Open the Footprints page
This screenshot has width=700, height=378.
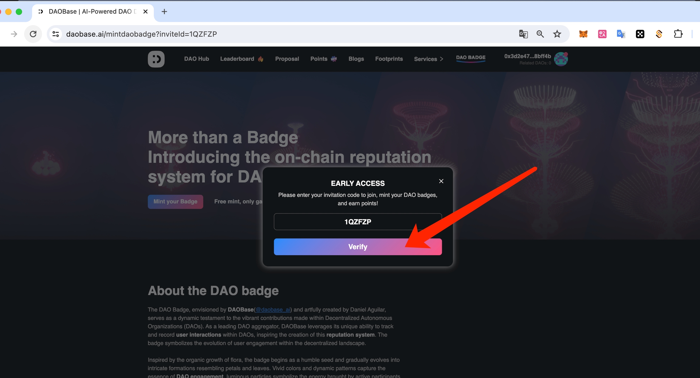[389, 59]
